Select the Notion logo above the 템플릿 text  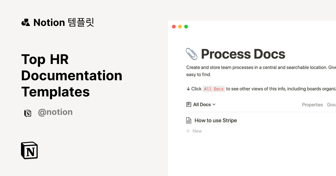(x=25, y=22)
